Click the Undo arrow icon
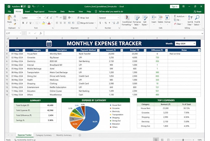Viewport: 210px width, 141px height. [33, 6]
